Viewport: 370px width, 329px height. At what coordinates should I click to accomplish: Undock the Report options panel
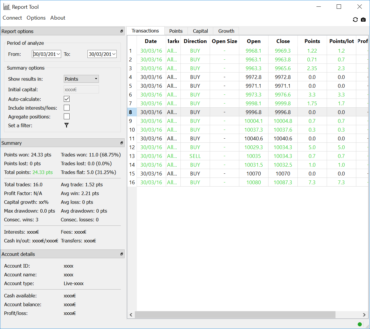pos(122,31)
